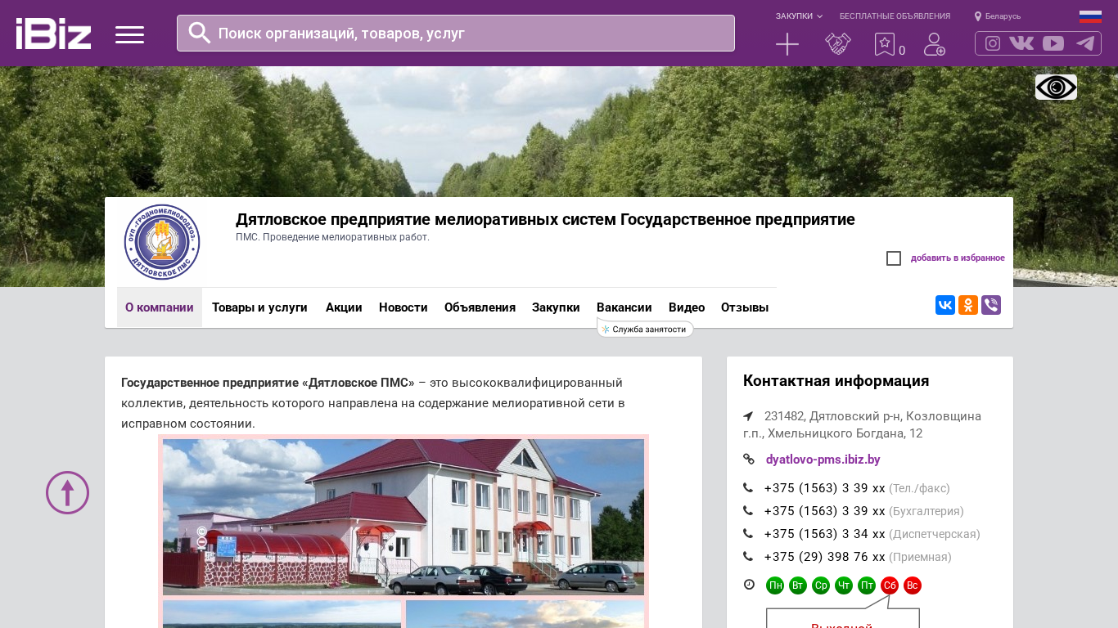Open the 'Объявления' tab
Image resolution: width=1118 pixels, height=628 pixels.
pos(480,307)
